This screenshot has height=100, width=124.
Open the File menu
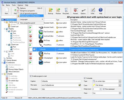pyautogui.click(x=3, y=5)
